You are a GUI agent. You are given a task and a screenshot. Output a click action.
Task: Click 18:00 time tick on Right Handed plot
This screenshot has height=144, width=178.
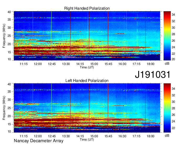(x=151, y=64)
